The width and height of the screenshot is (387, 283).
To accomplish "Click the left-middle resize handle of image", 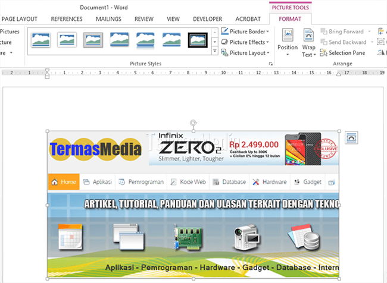I will (x=48, y=205).
